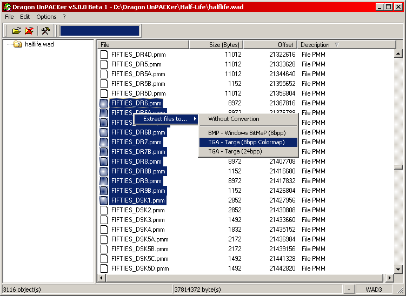Click the horizontal scroll right arrow
The width and height of the screenshot is (406, 296).
coord(389,278)
